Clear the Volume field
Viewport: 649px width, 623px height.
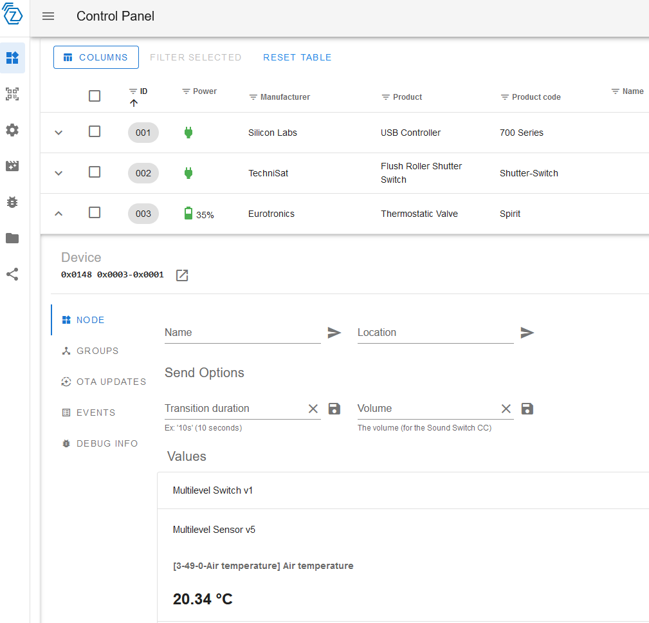506,409
